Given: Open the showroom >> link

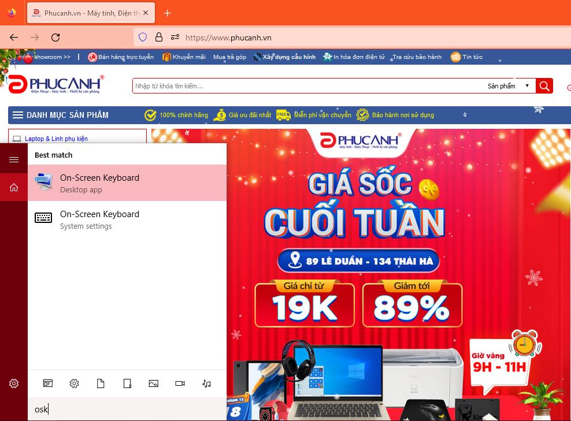Looking at the screenshot, I should pyautogui.click(x=52, y=57).
